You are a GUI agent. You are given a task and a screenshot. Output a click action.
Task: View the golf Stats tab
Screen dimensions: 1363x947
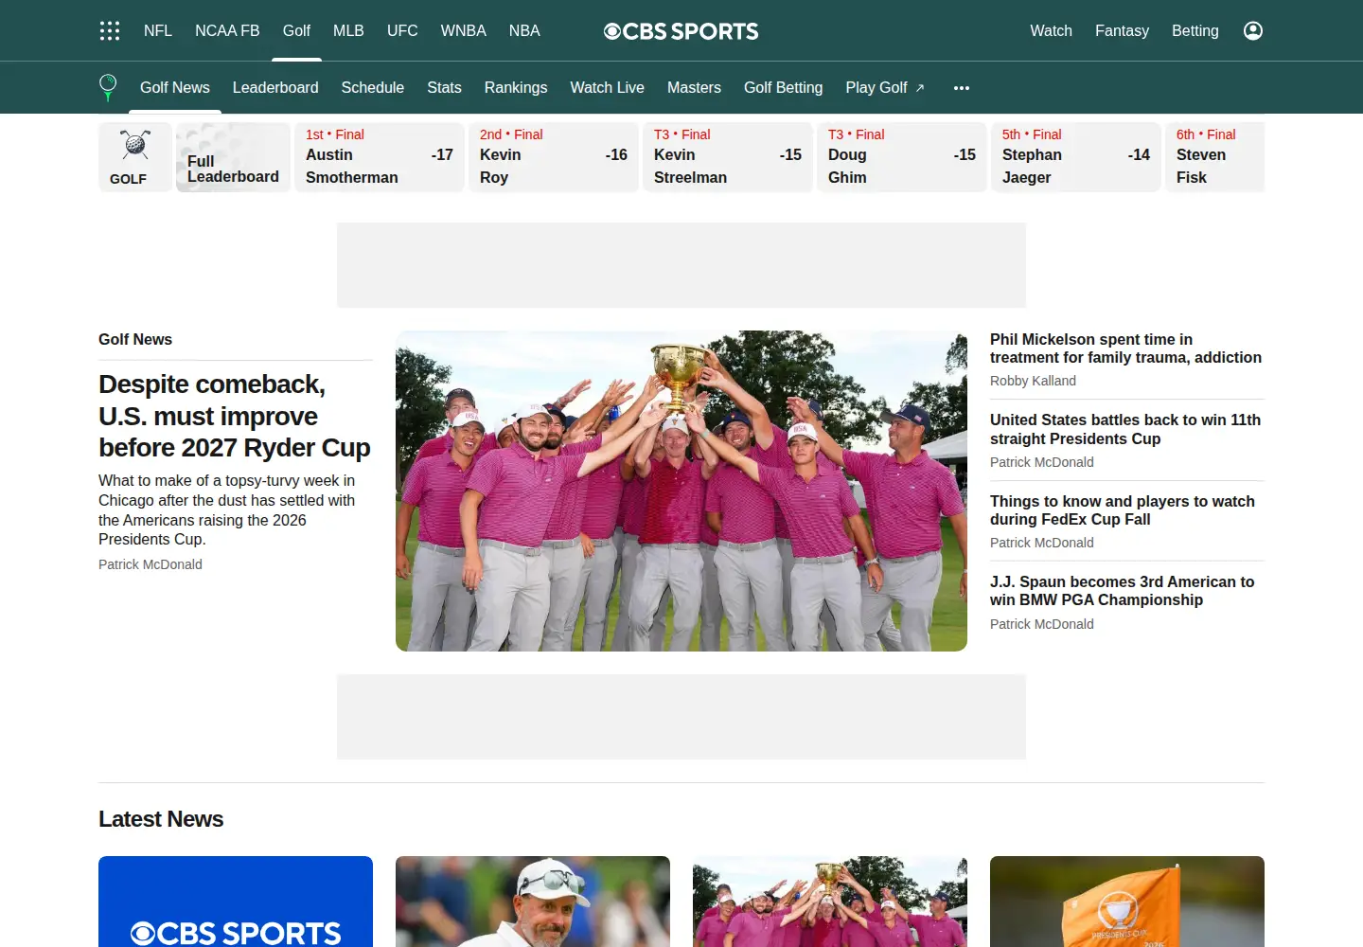[444, 87]
